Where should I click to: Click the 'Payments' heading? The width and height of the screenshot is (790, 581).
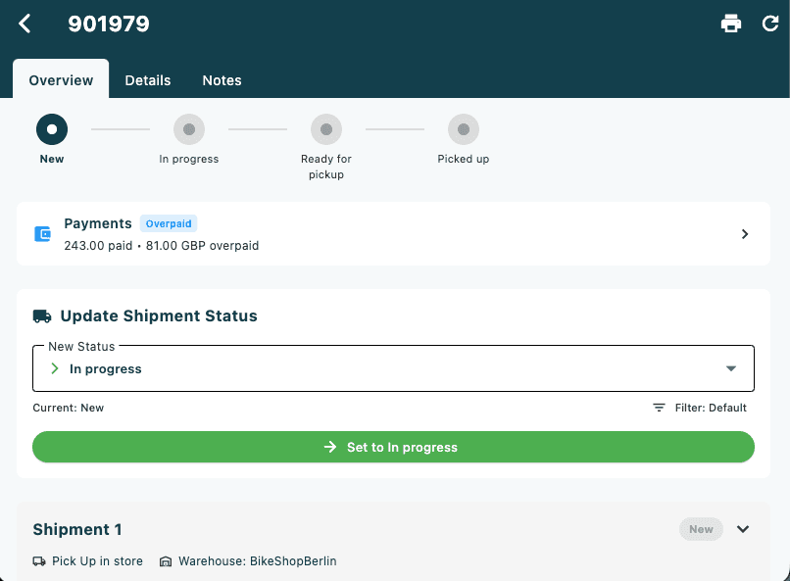click(98, 223)
